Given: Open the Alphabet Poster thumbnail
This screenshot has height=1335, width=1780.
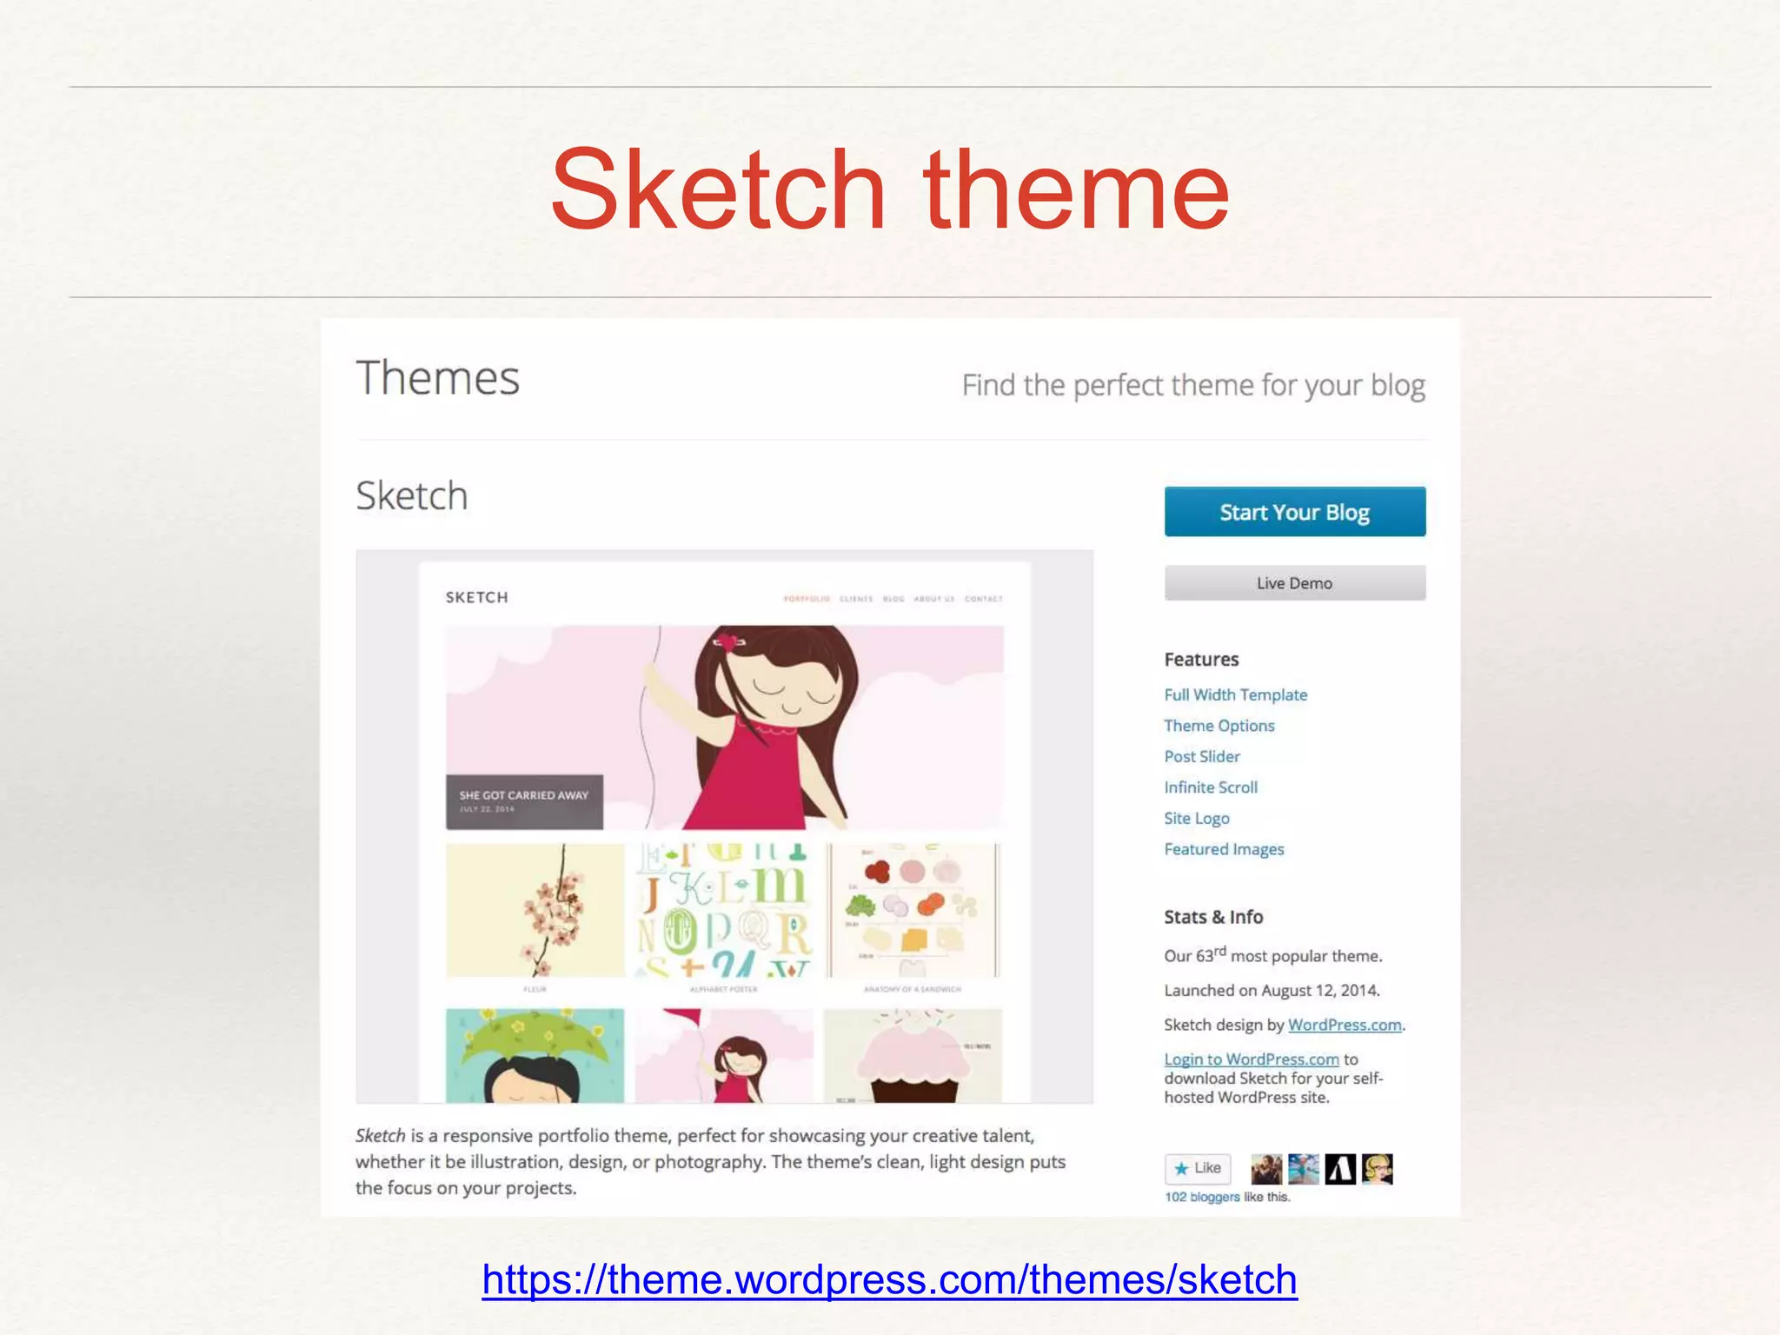Looking at the screenshot, I should [x=723, y=910].
